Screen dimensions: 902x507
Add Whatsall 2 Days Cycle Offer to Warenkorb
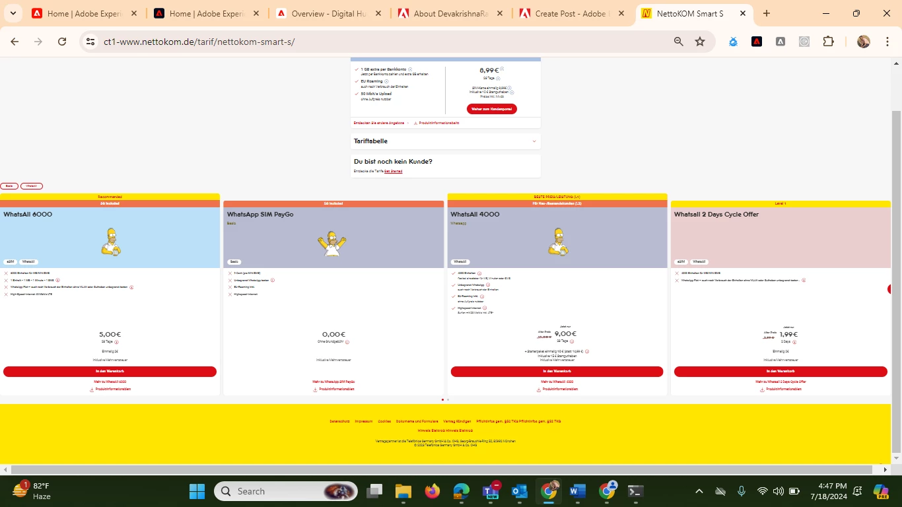pos(781,372)
